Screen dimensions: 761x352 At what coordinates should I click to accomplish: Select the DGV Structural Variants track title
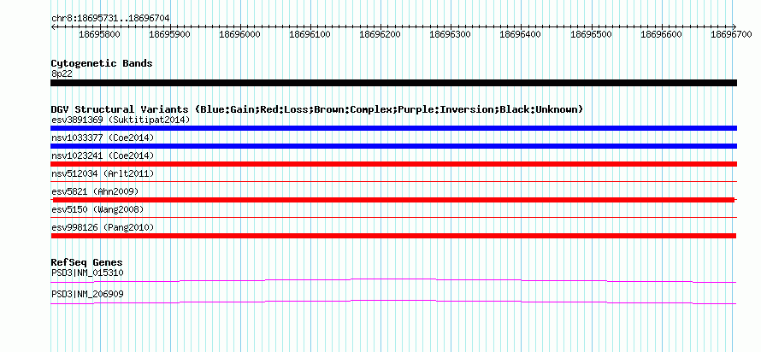point(317,109)
